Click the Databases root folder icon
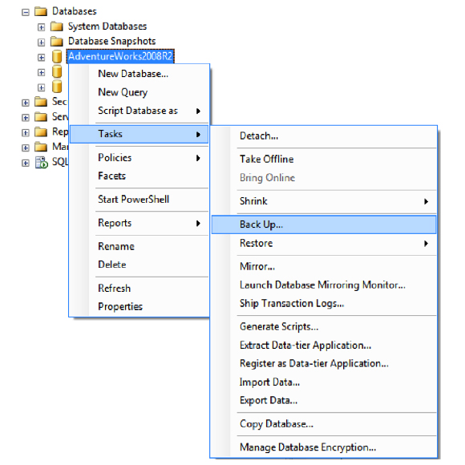 pos(41,11)
